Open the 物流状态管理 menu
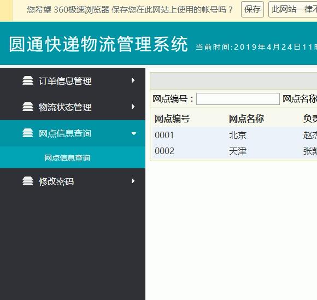The height and width of the screenshot is (300, 317). coord(73,107)
